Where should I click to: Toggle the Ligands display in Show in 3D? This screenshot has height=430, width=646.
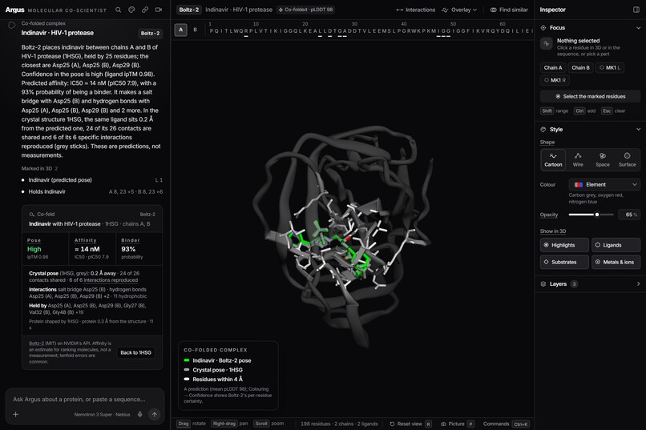click(616, 245)
